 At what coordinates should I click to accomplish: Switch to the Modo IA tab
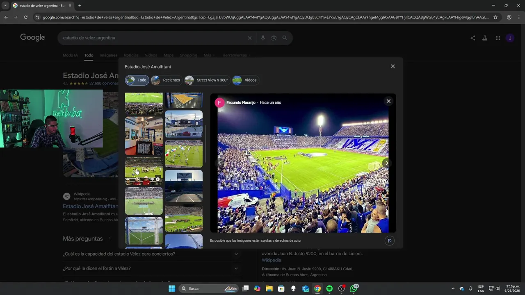click(x=70, y=55)
